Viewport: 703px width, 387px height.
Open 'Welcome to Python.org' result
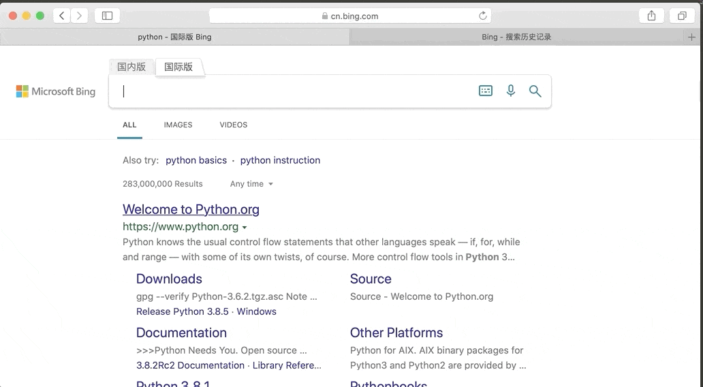tap(191, 209)
